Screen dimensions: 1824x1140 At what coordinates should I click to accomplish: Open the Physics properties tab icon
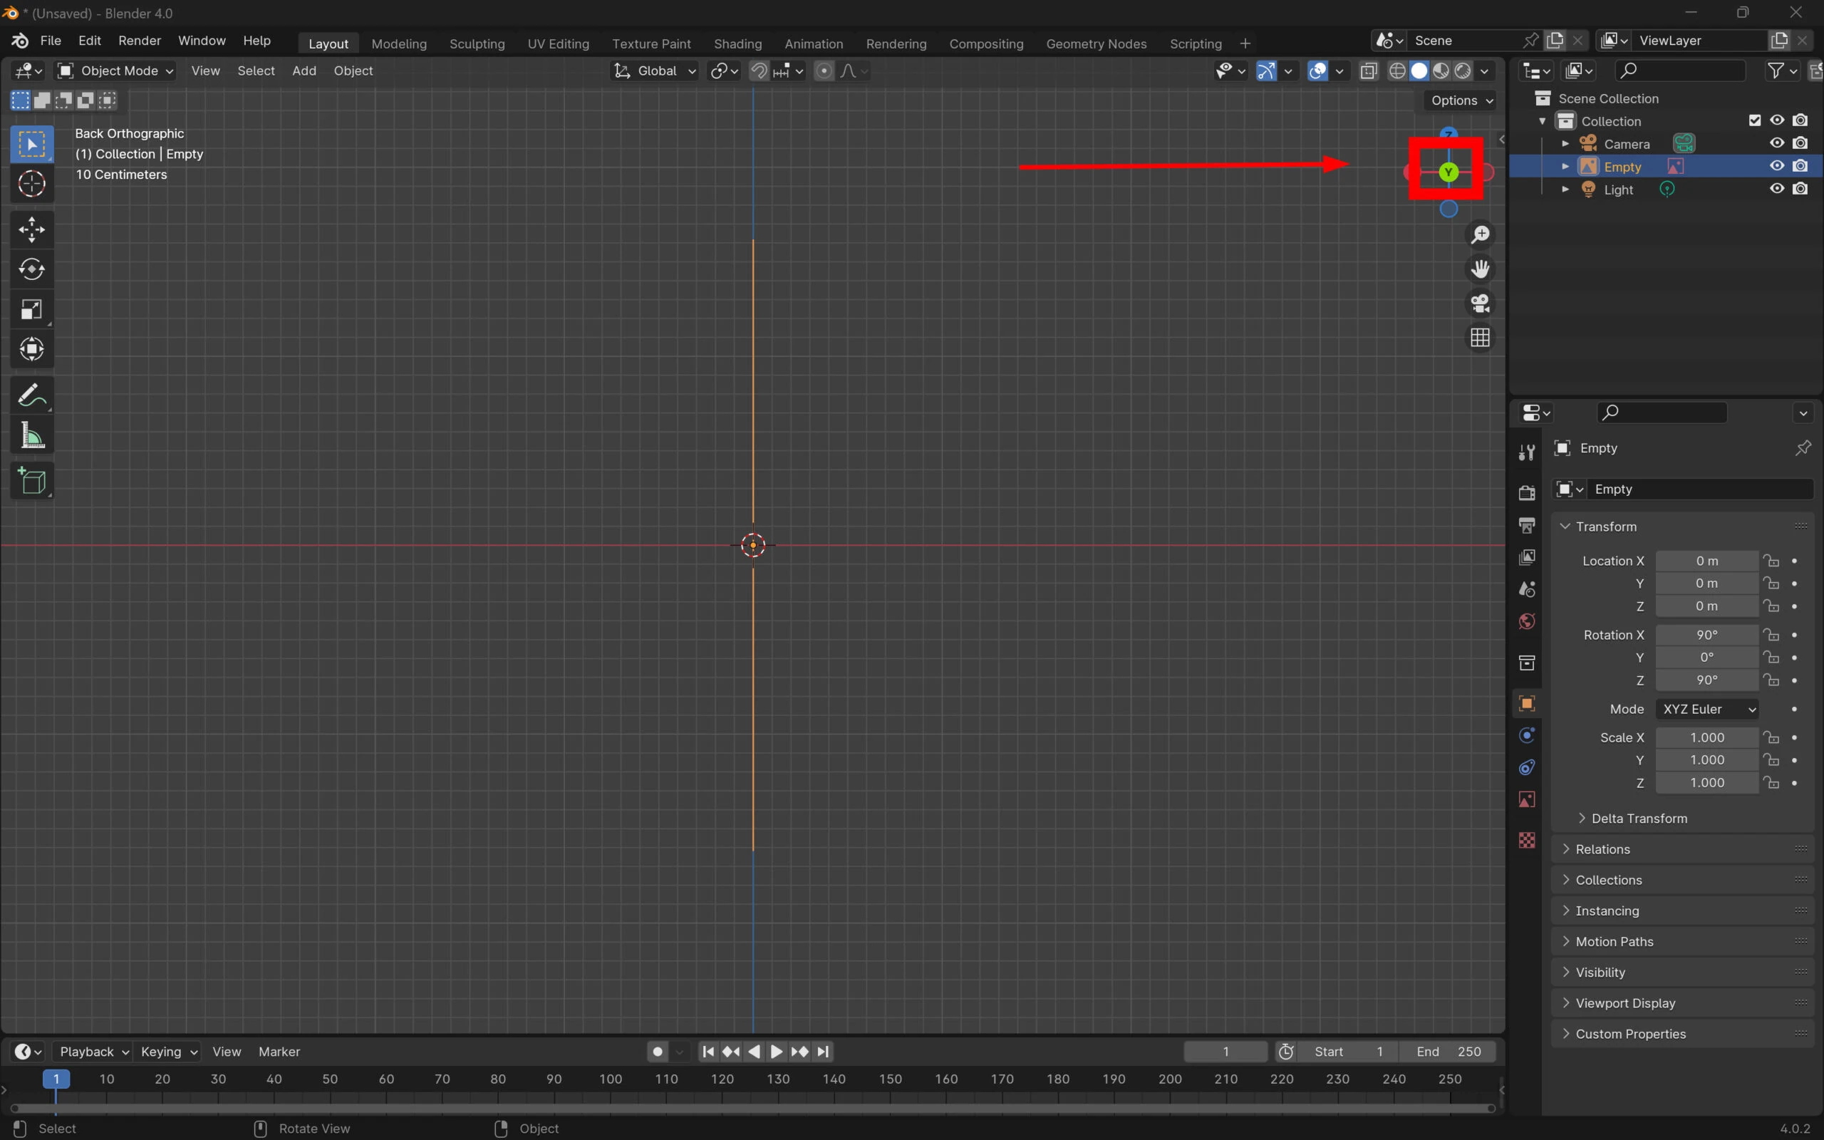coord(1527,736)
